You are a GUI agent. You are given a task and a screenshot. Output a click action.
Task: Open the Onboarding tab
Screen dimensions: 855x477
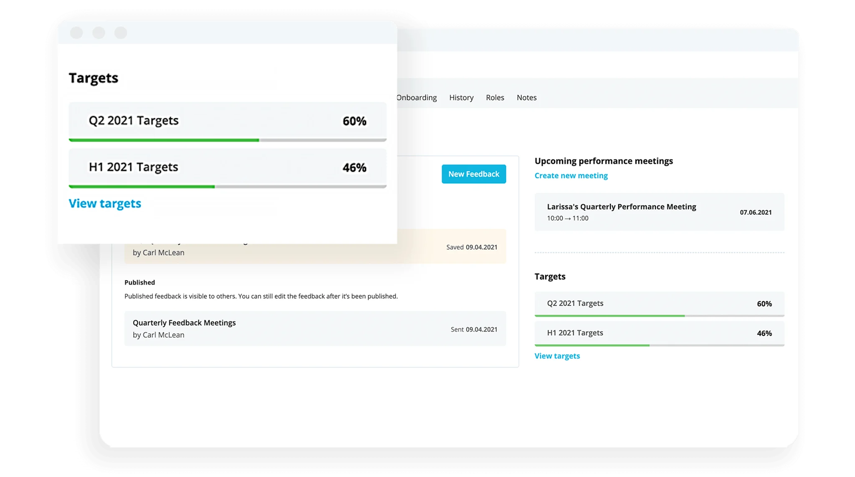coord(417,97)
